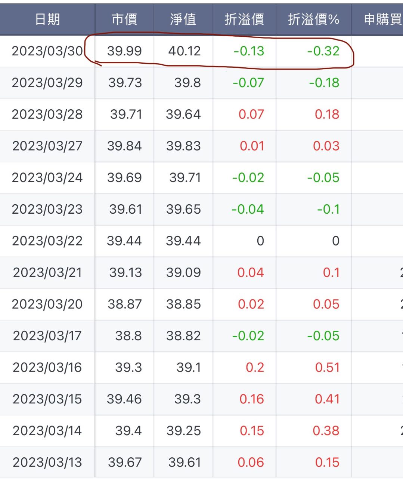Sort by the 市價 column header
The height and width of the screenshot is (479, 403).
[x=124, y=19]
